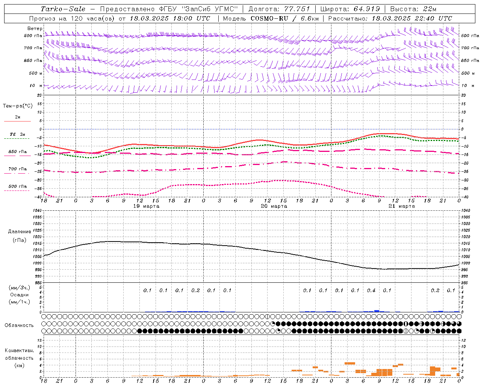Click the 'Широта: 64.919' latitude value
Image resolution: width=481 pixels, height=384 pixels.
(x=350, y=9)
